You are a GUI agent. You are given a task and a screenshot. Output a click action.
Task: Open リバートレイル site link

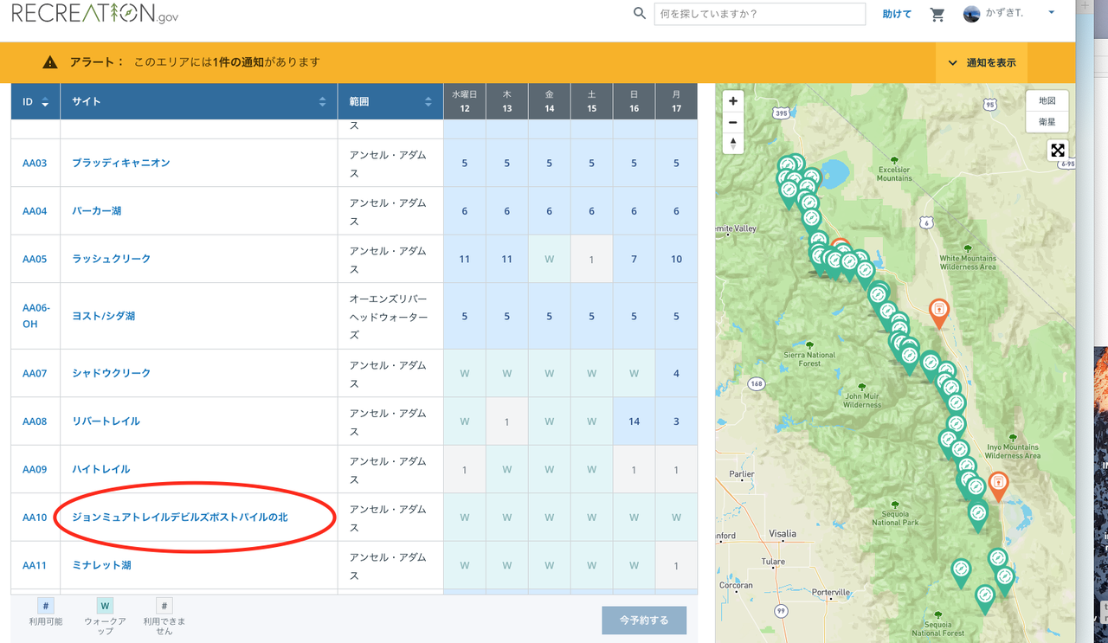point(106,421)
